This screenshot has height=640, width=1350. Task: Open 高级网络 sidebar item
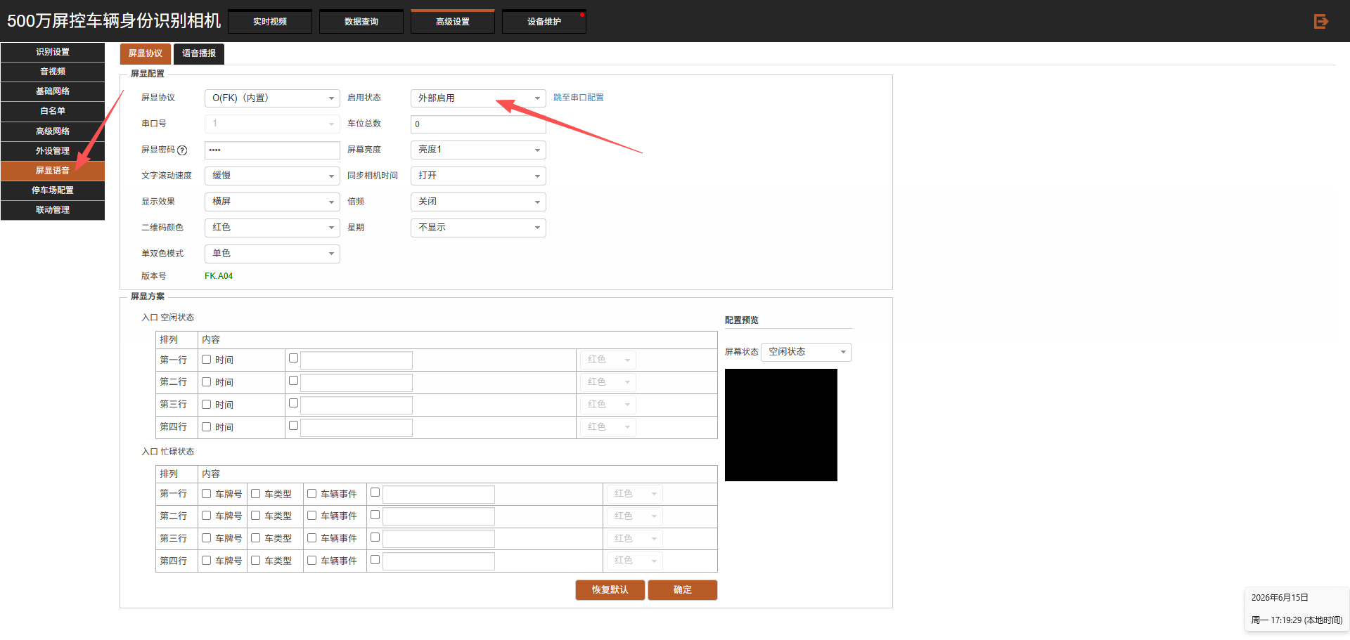tap(53, 131)
